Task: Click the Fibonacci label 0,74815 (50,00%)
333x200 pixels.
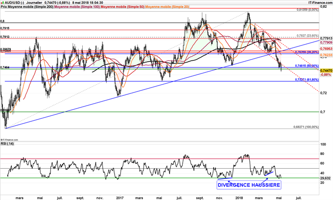Action: click(x=307, y=66)
